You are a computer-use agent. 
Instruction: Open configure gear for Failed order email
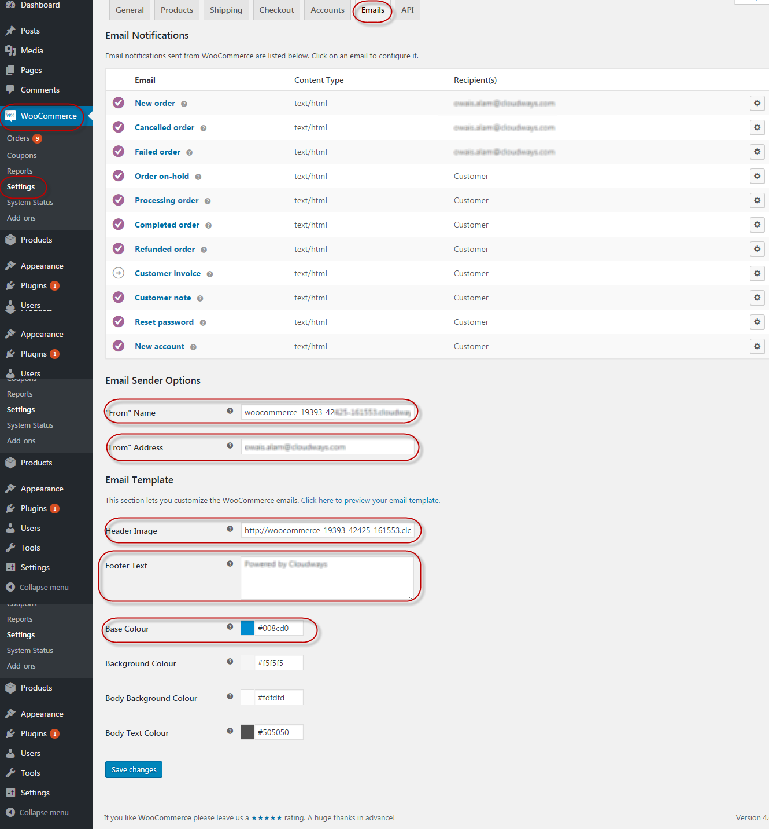pos(757,152)
